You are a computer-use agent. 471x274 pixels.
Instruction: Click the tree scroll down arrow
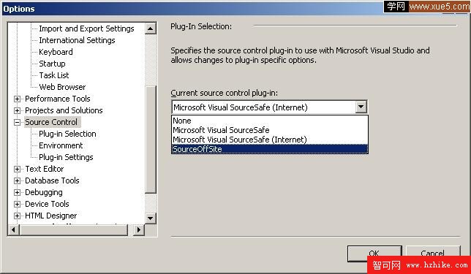[150, 218]
